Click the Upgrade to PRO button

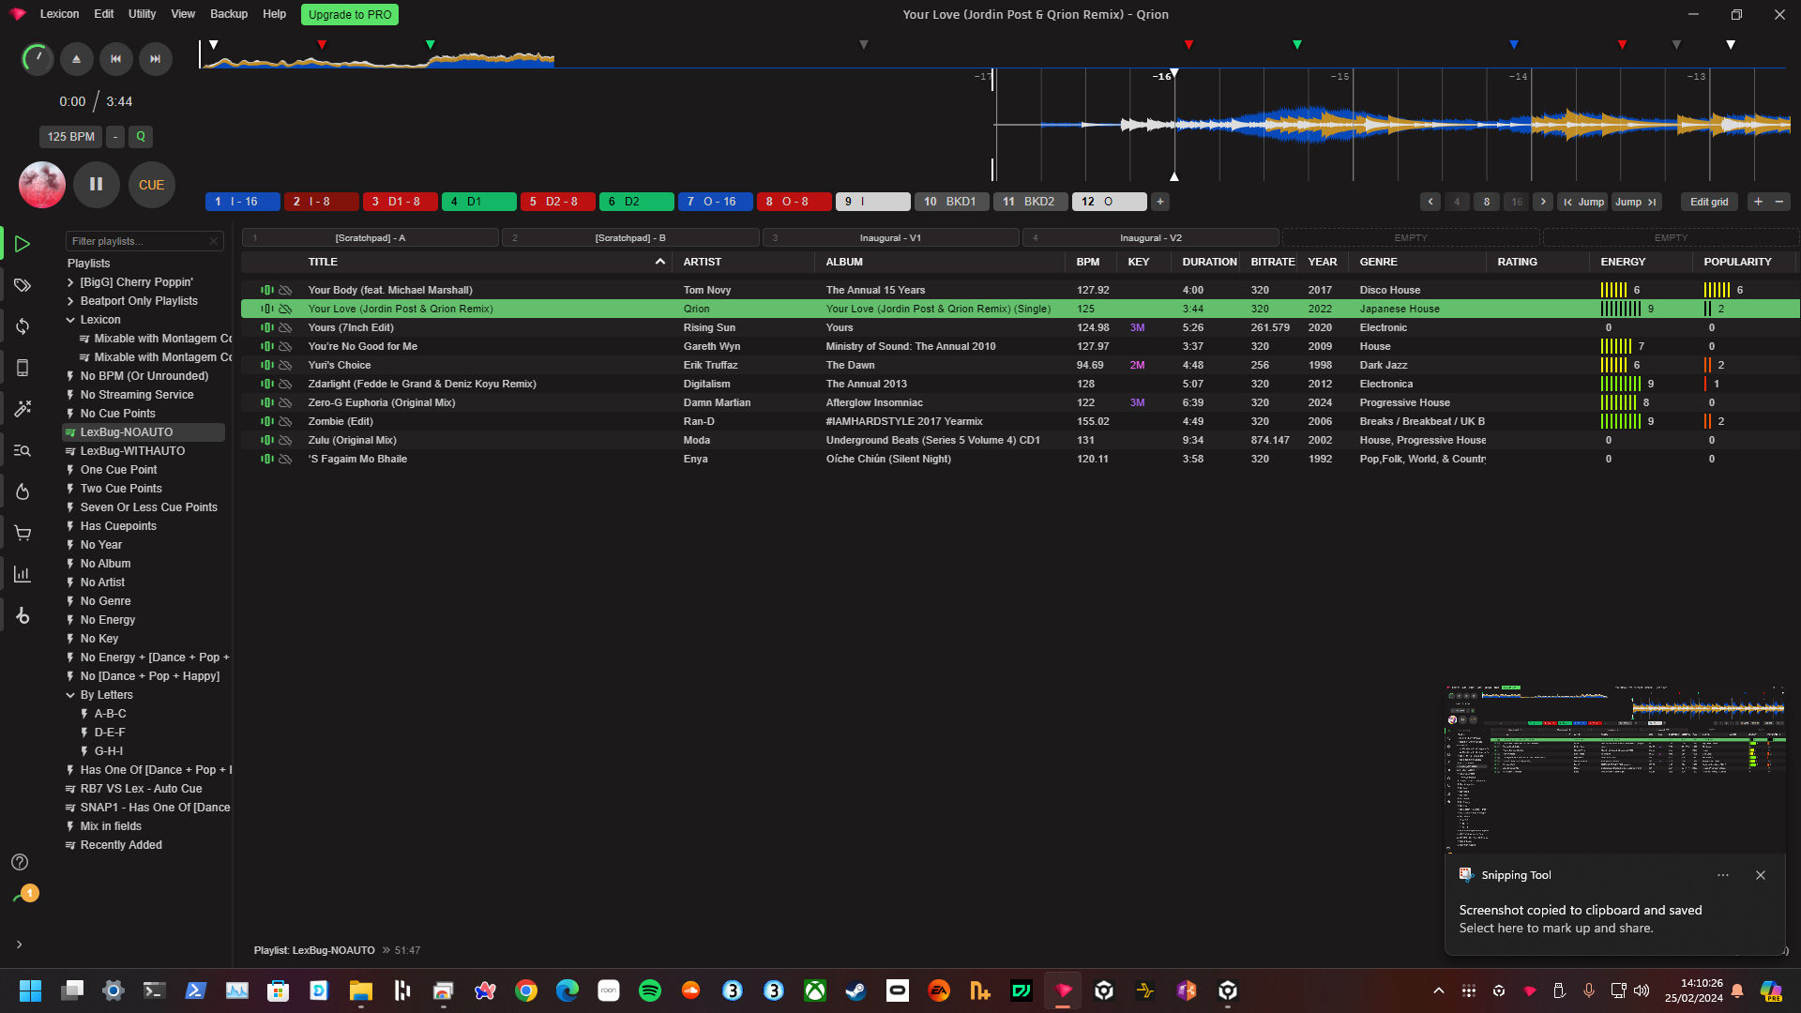(x=349, y=14)
